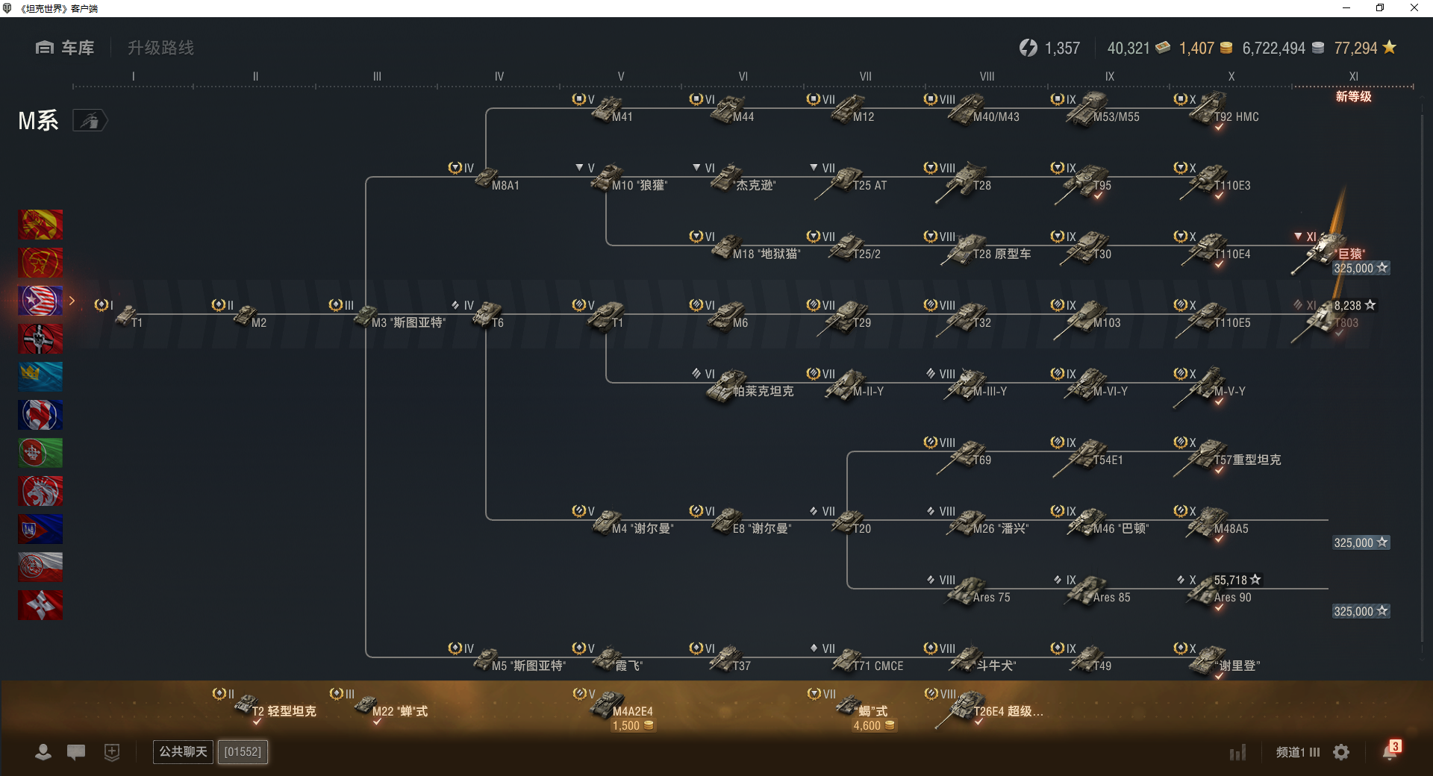This screenshot has width=1433, height=776.
Task: Select the Italy nation flag
Action: [40, 453]
